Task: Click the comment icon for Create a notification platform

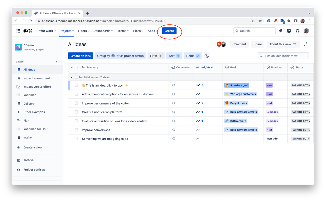Action: [x=173, y=112]
